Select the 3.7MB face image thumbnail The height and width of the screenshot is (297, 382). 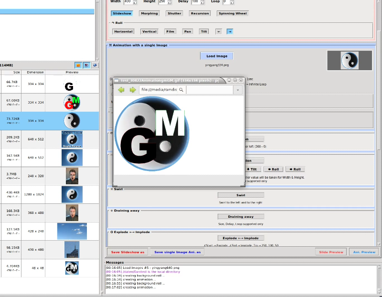coord(72,176)
